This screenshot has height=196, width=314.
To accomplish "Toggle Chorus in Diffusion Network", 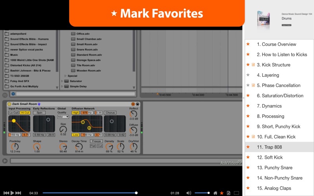I will tap(110, 113).
